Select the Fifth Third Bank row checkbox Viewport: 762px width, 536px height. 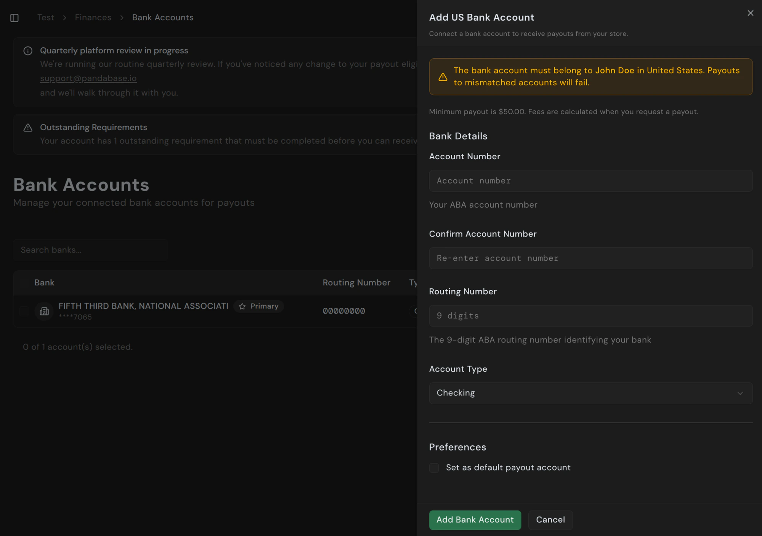click(x=24, y=311)
